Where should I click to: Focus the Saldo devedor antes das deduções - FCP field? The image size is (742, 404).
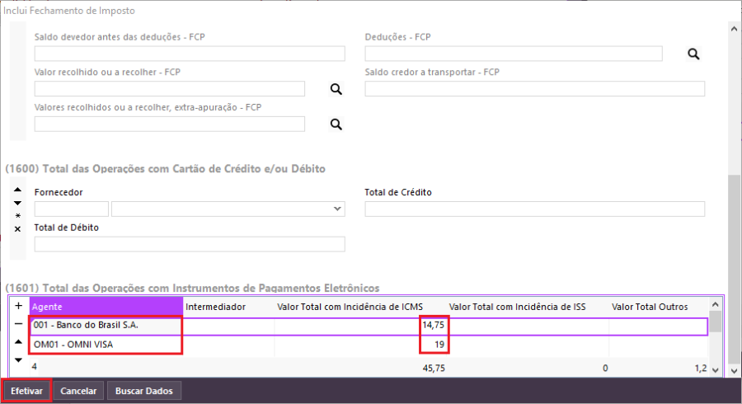click(190, 54)
